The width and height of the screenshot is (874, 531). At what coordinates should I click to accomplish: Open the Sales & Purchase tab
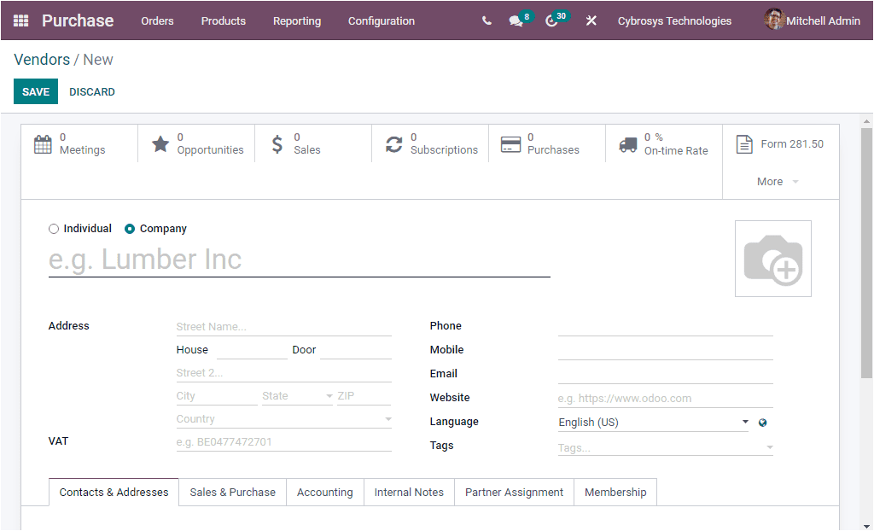[231, 492]
